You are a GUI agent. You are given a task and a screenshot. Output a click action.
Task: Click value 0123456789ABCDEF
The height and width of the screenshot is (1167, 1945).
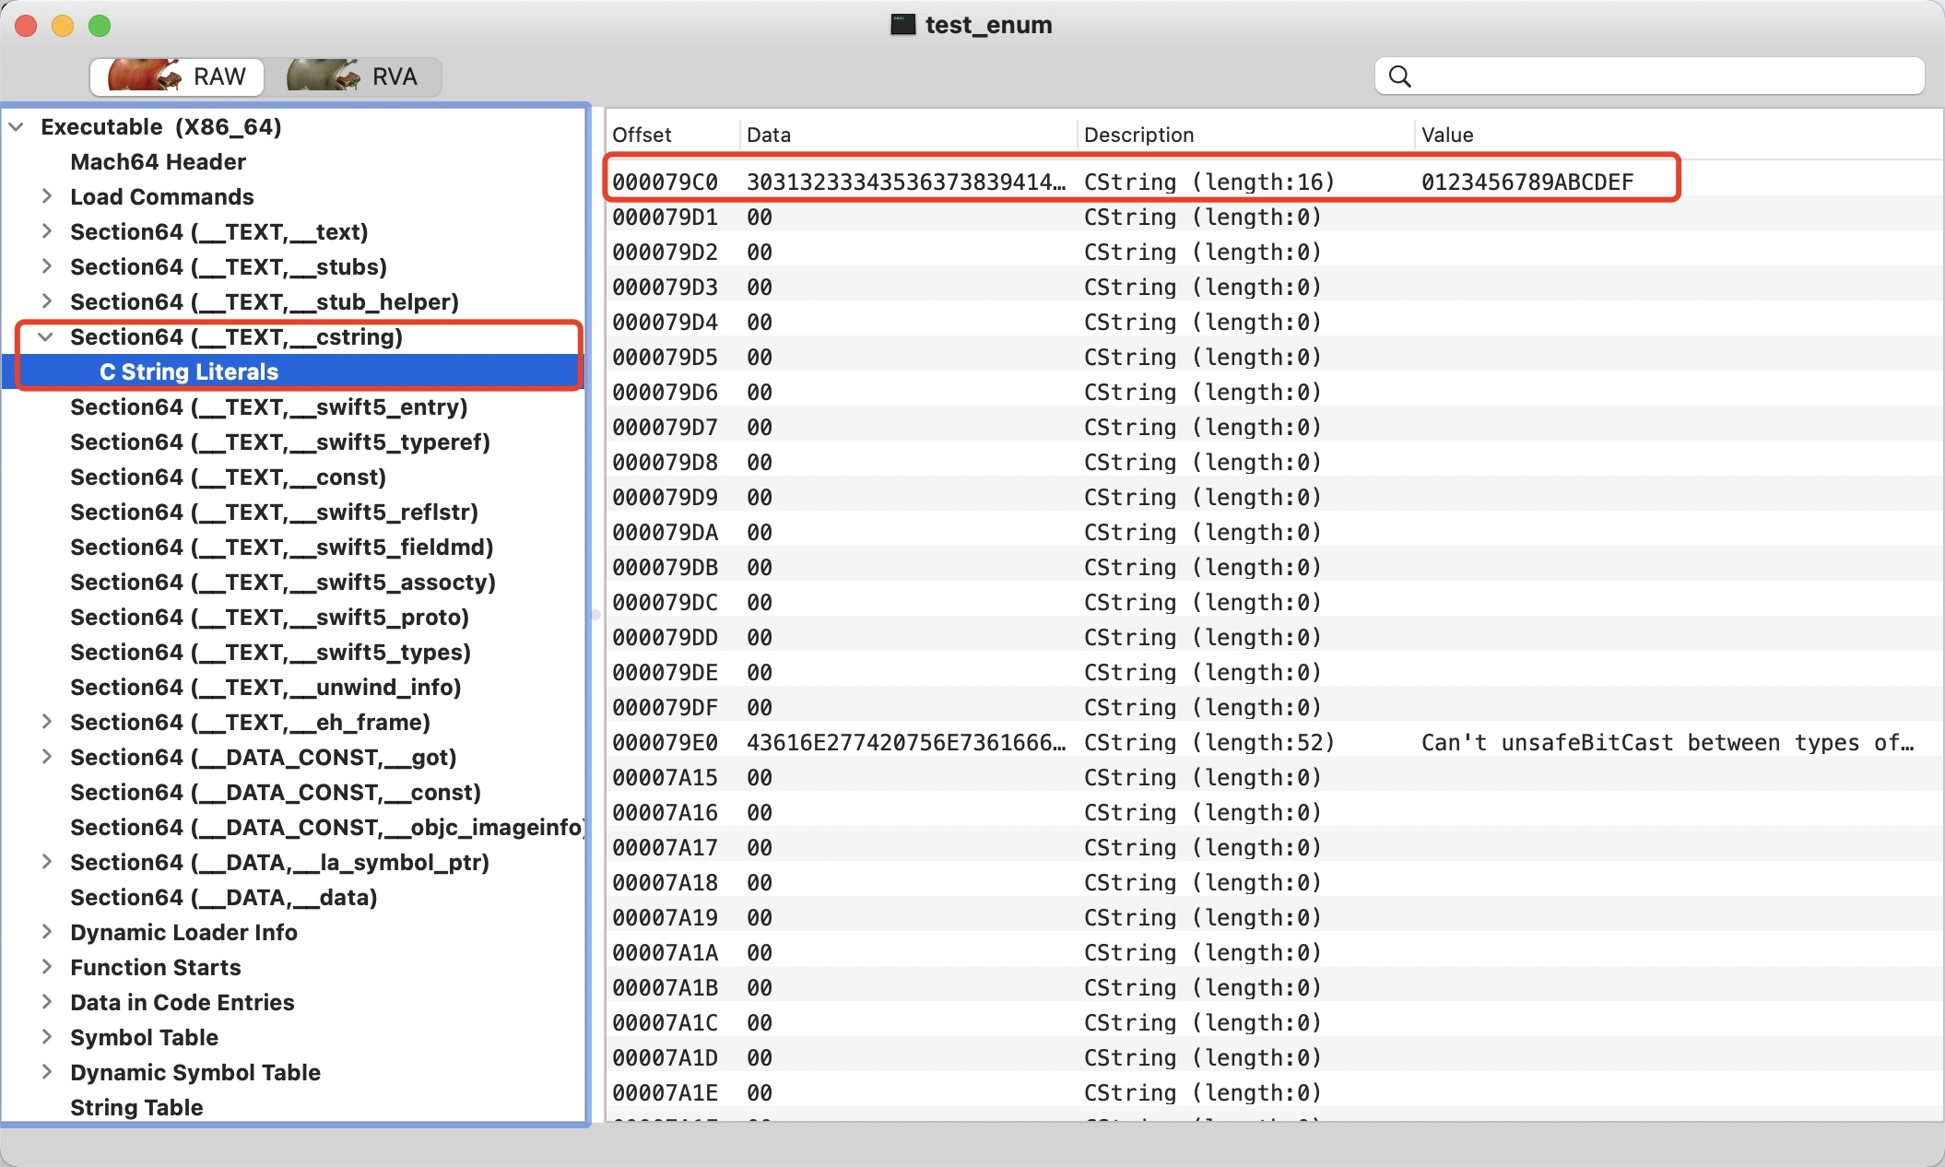point(1527,182)
